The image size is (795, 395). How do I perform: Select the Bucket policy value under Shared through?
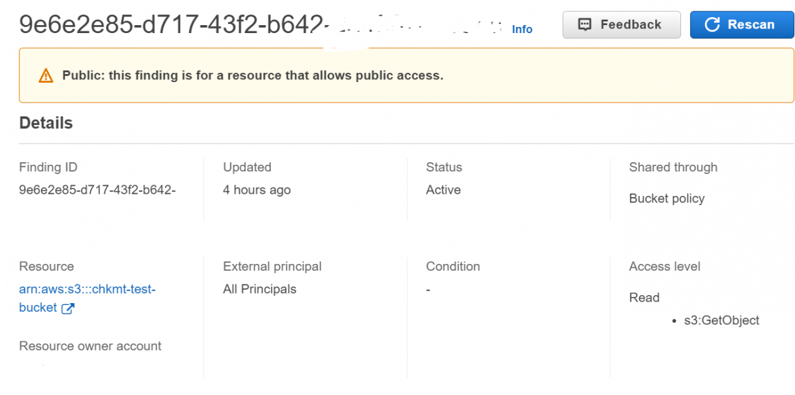tap(666, 198)
